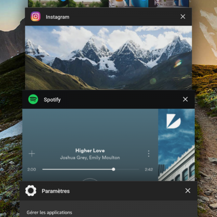Open the Spotify album artwork preview

click(177, 145)
